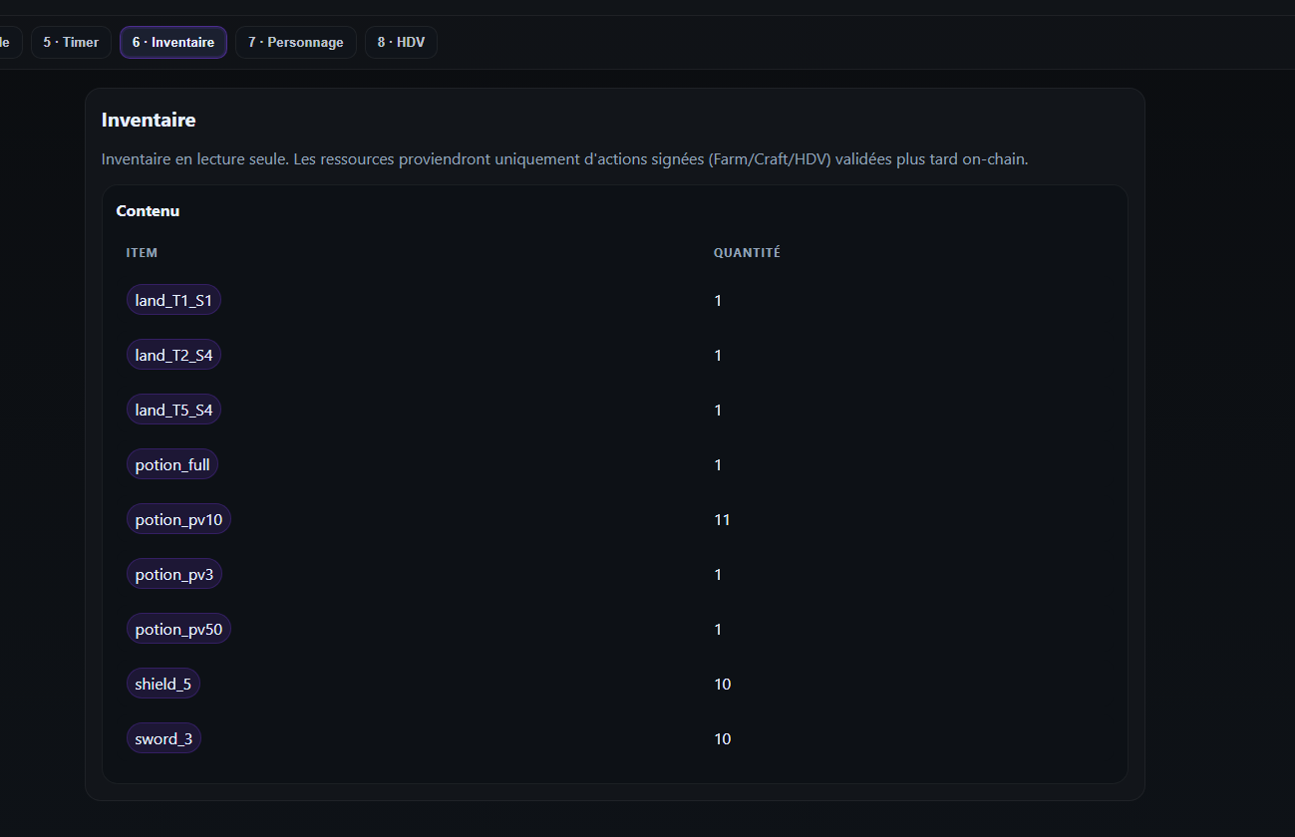Click the potion_pv10 item badge

(179, 519)
